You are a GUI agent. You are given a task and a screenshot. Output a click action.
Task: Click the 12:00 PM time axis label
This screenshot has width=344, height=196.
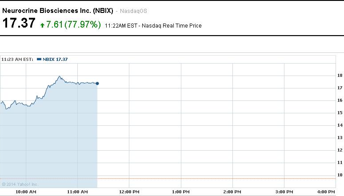(129, 192)
